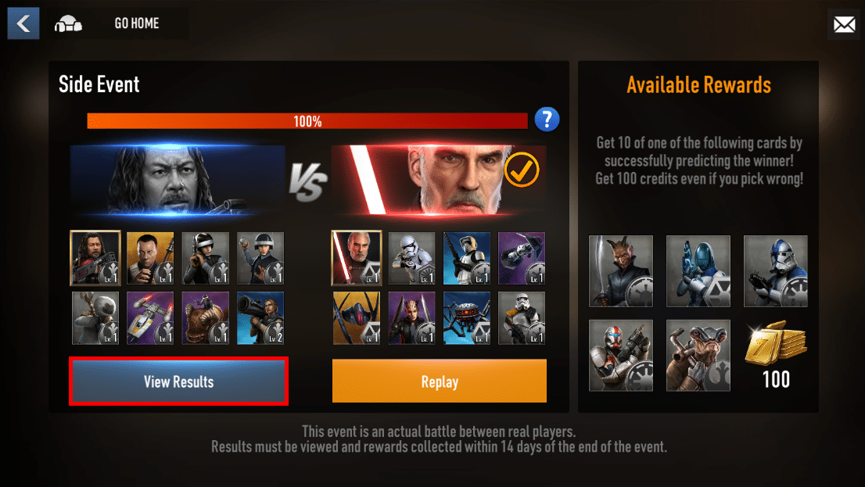
Task: Click the spider droid card
Action: tap(467, 318)
